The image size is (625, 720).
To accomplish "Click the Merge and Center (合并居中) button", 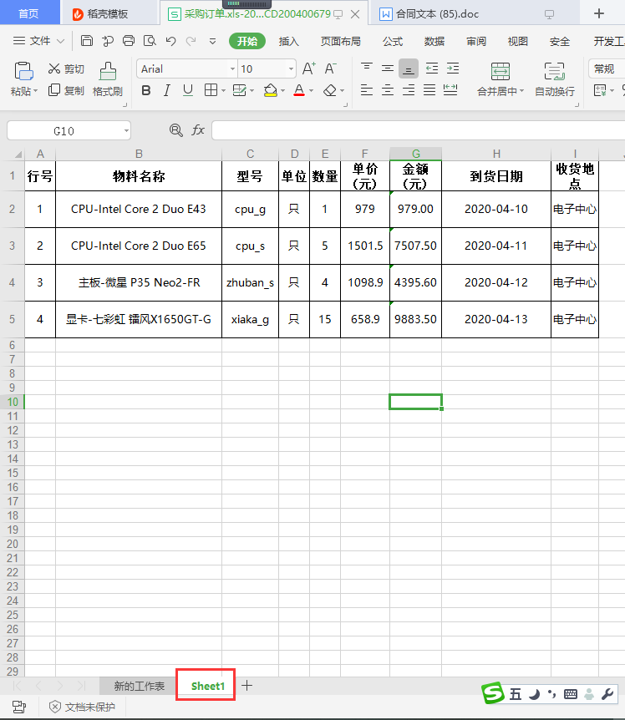I will pyautogui.click(x=500, y=80).
